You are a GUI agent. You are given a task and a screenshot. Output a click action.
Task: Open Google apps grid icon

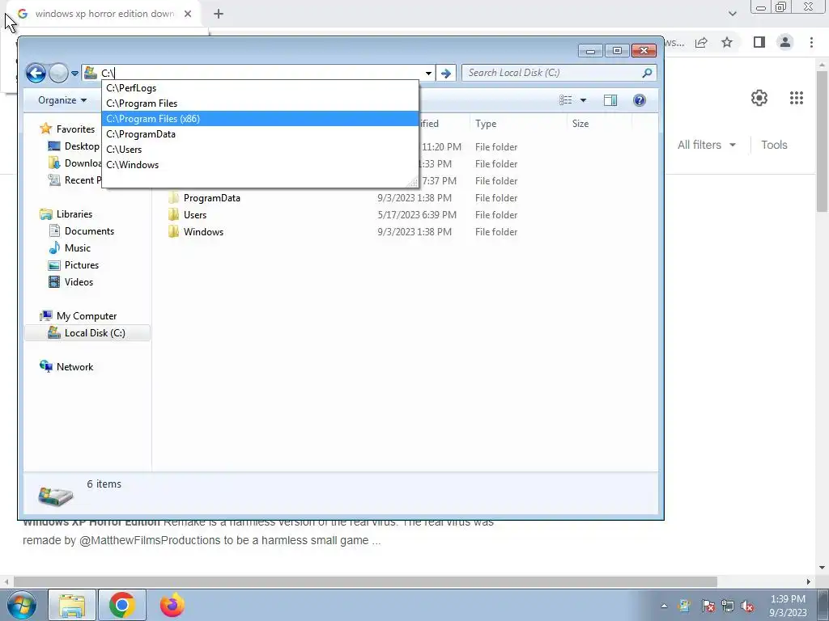pyautogui.click(x=797, y=98)
